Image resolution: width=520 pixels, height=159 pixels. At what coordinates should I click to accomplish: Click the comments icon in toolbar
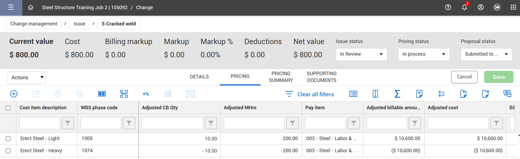(507, 94)
